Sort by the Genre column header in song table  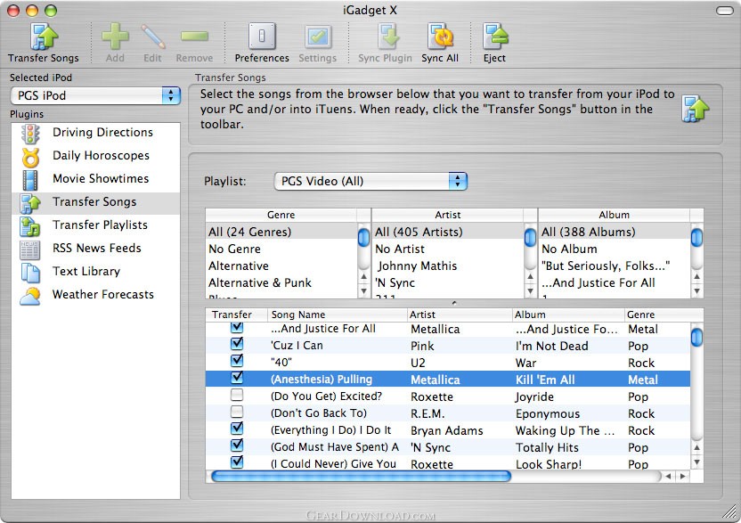pyautogui.click(x=657, y=315)
